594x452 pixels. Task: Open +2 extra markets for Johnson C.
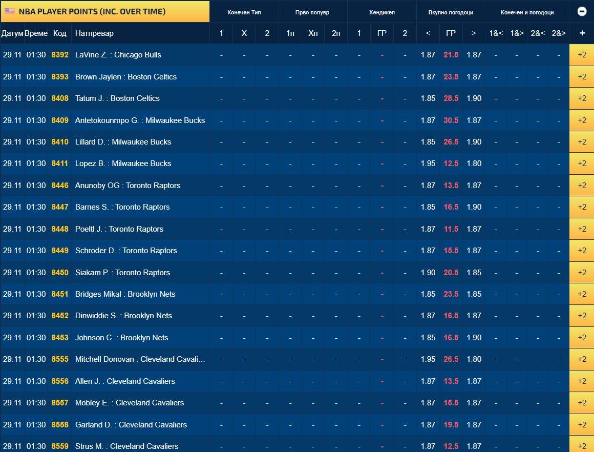[582, 338]
